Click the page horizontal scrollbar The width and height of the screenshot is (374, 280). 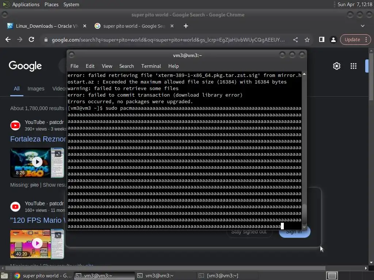point(165,268)
